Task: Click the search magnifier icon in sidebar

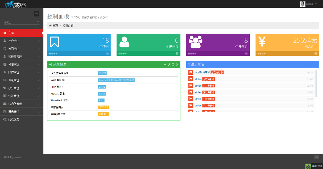Action: click(x=38, y=23)
